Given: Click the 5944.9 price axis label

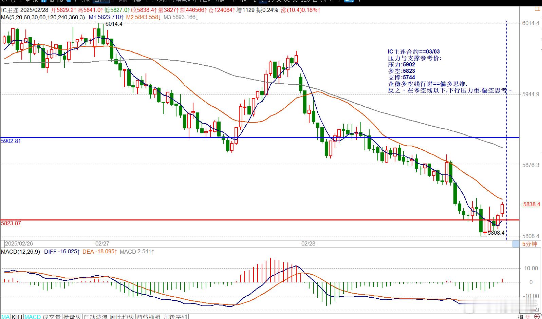Looking at the screenshot, I should click(531, 94).
